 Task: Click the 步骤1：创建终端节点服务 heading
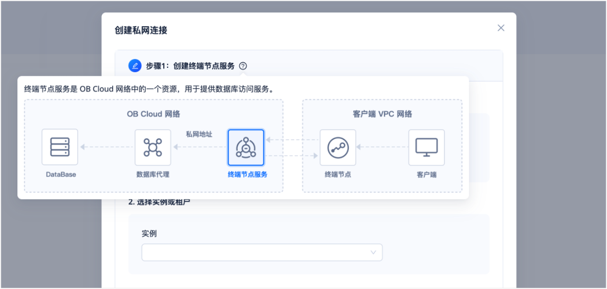click(190, 66)
